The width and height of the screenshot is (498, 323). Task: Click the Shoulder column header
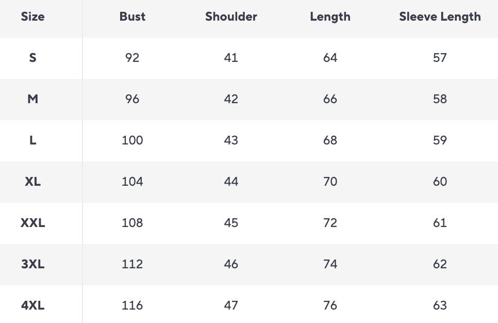[231, 17]
